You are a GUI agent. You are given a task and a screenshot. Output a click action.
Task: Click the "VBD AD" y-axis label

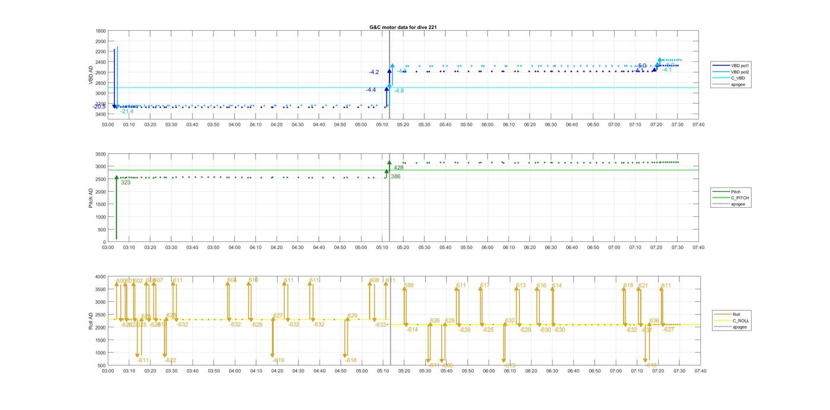(91, 75)
